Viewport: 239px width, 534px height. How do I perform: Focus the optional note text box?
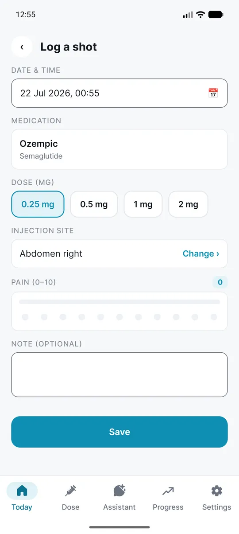[x=119, y=375]
